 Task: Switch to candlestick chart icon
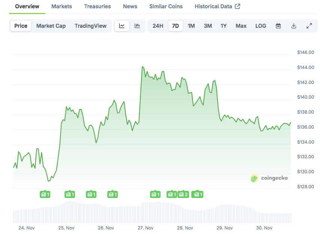pos(137,26)
